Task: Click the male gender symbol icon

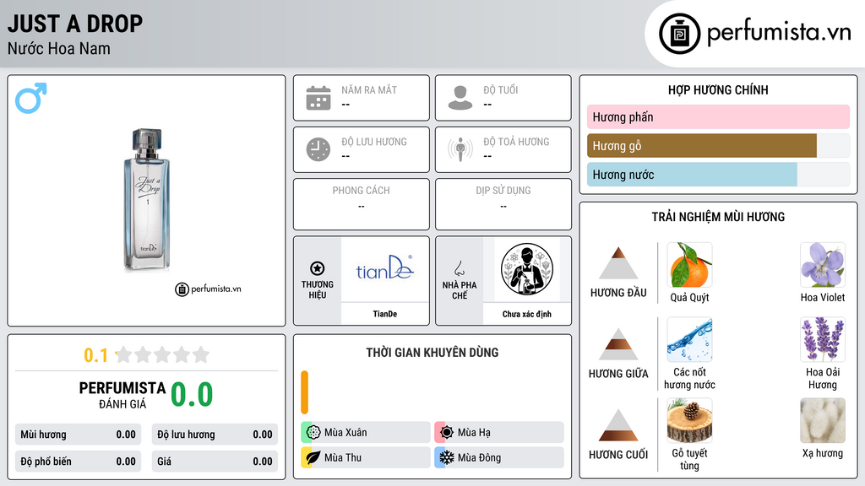Action: (x=31, y=98)
